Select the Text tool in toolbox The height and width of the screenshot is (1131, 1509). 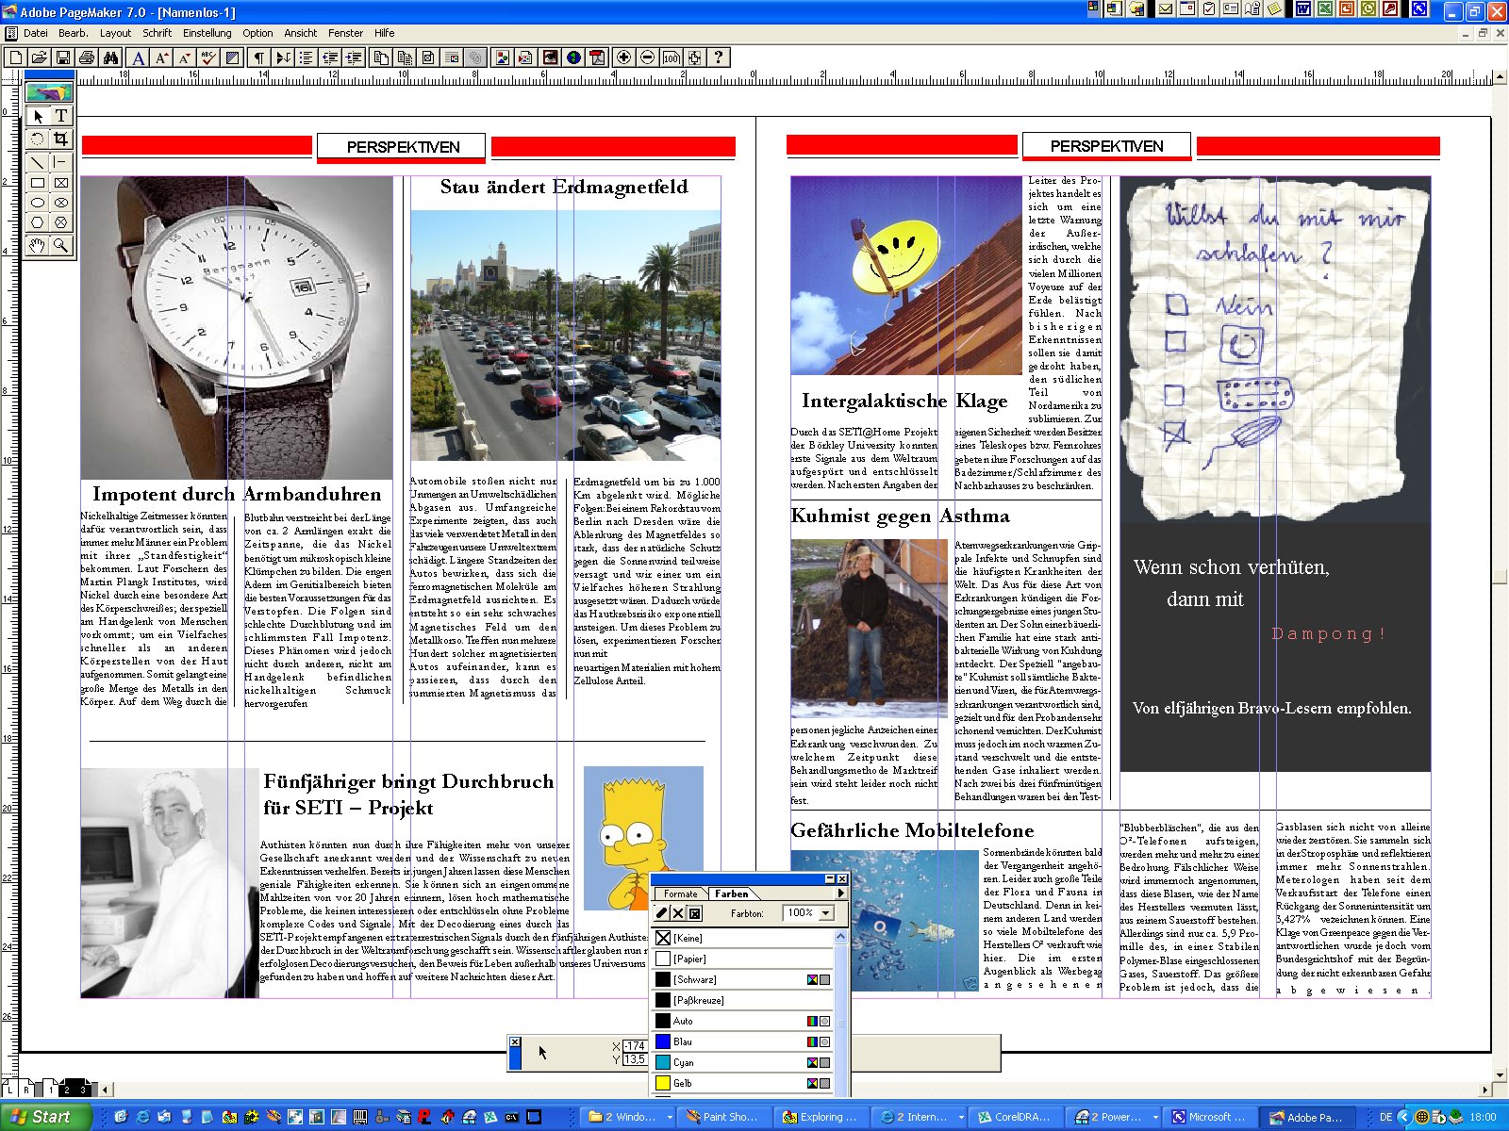[61, 116]
